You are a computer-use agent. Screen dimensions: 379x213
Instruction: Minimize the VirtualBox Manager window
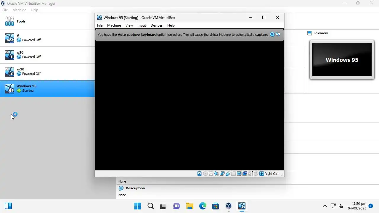pyautogui.click(x=345, y=3)
